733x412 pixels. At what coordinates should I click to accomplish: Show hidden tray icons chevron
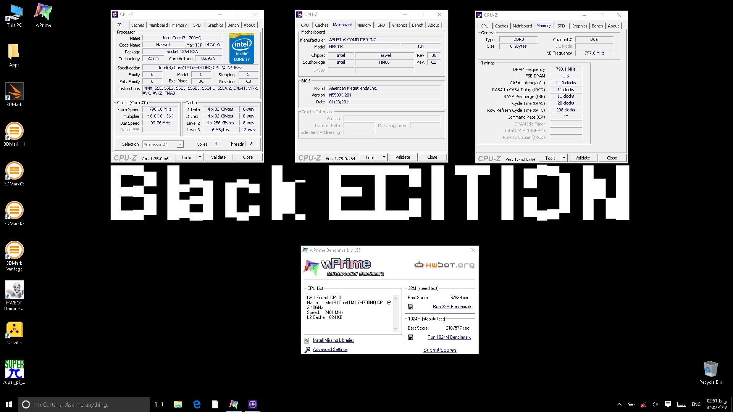[619, 404]
